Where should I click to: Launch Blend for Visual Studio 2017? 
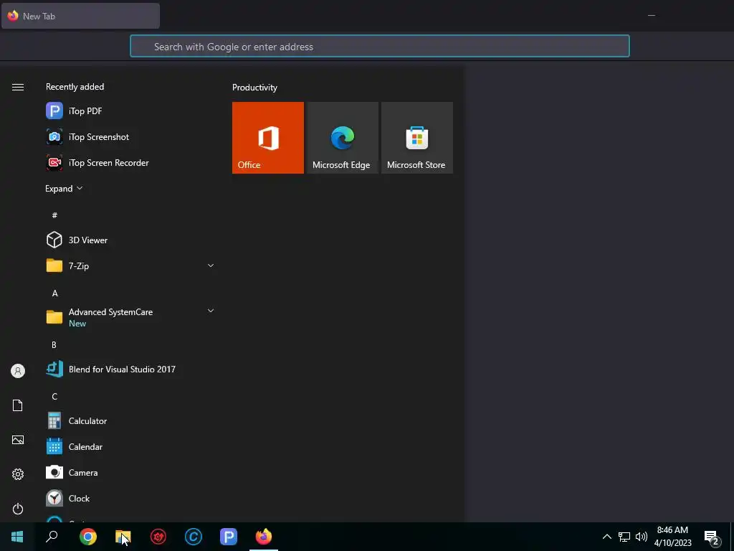point(130,369)
